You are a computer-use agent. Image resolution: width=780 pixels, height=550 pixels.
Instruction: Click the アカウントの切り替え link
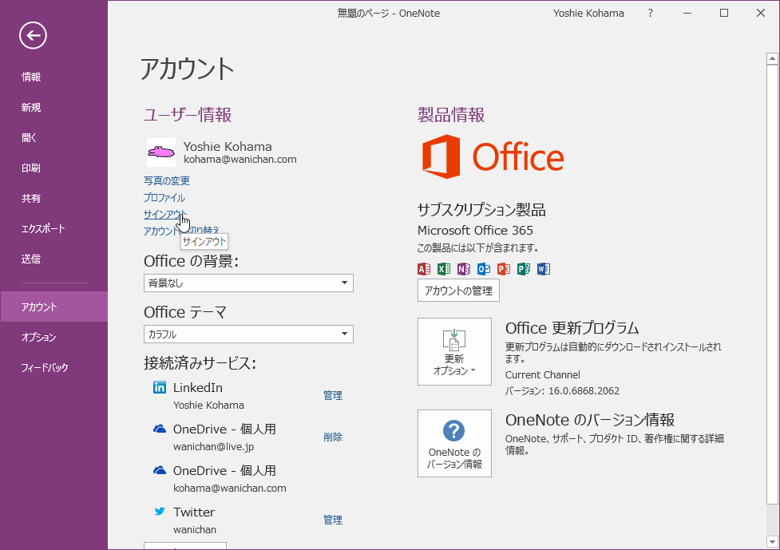[x=181, y=231]
